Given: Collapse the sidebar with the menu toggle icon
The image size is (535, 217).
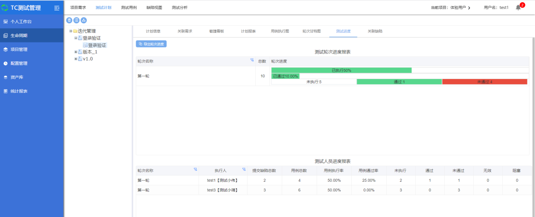Looking at the screenshot, I should click(x=57, y=8).
